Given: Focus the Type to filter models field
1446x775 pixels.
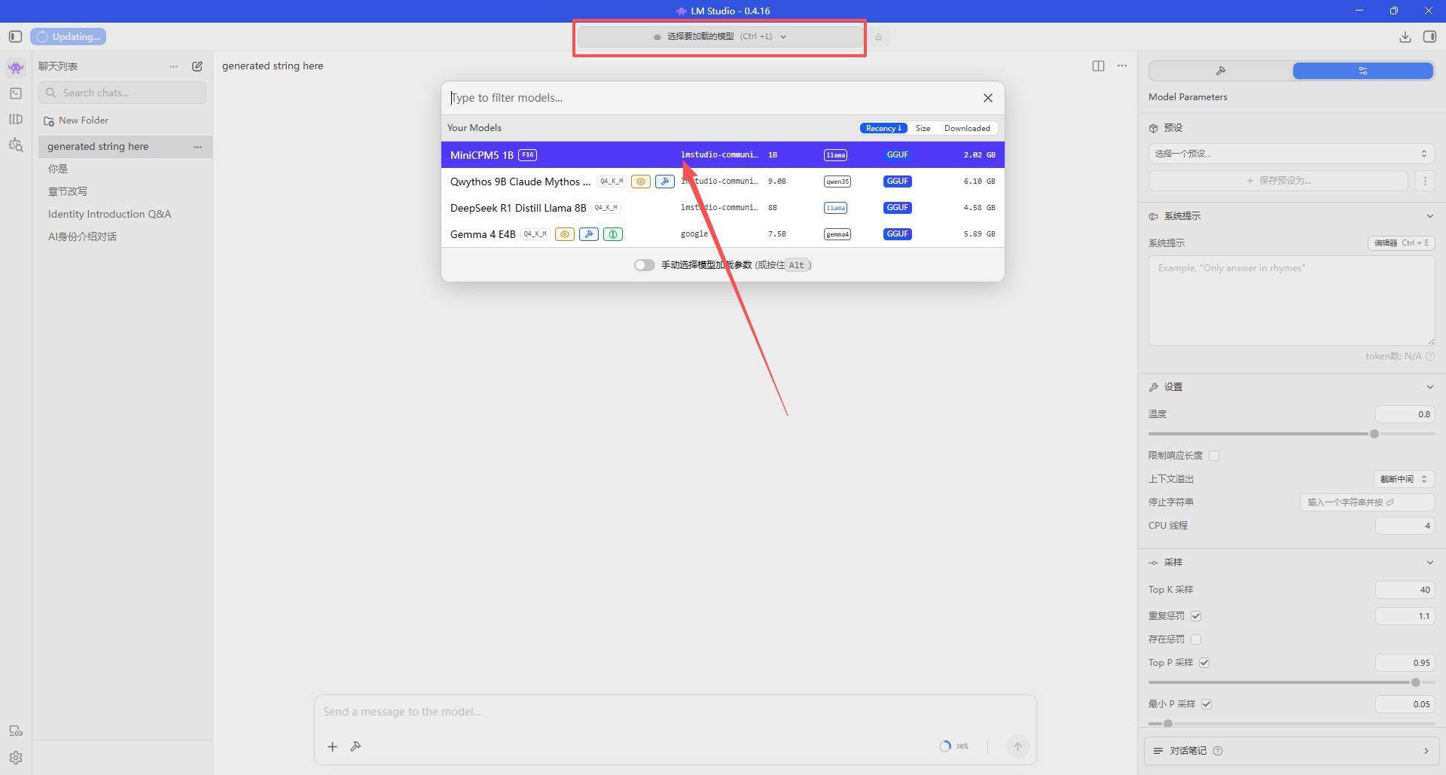Looking at the screenshot, I should tap(712, 98).
